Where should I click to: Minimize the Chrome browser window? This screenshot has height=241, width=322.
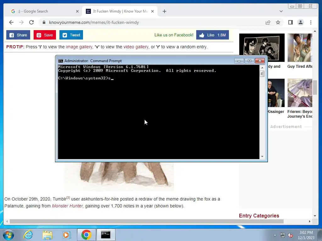pyautogui.click(x=292, y=6)
